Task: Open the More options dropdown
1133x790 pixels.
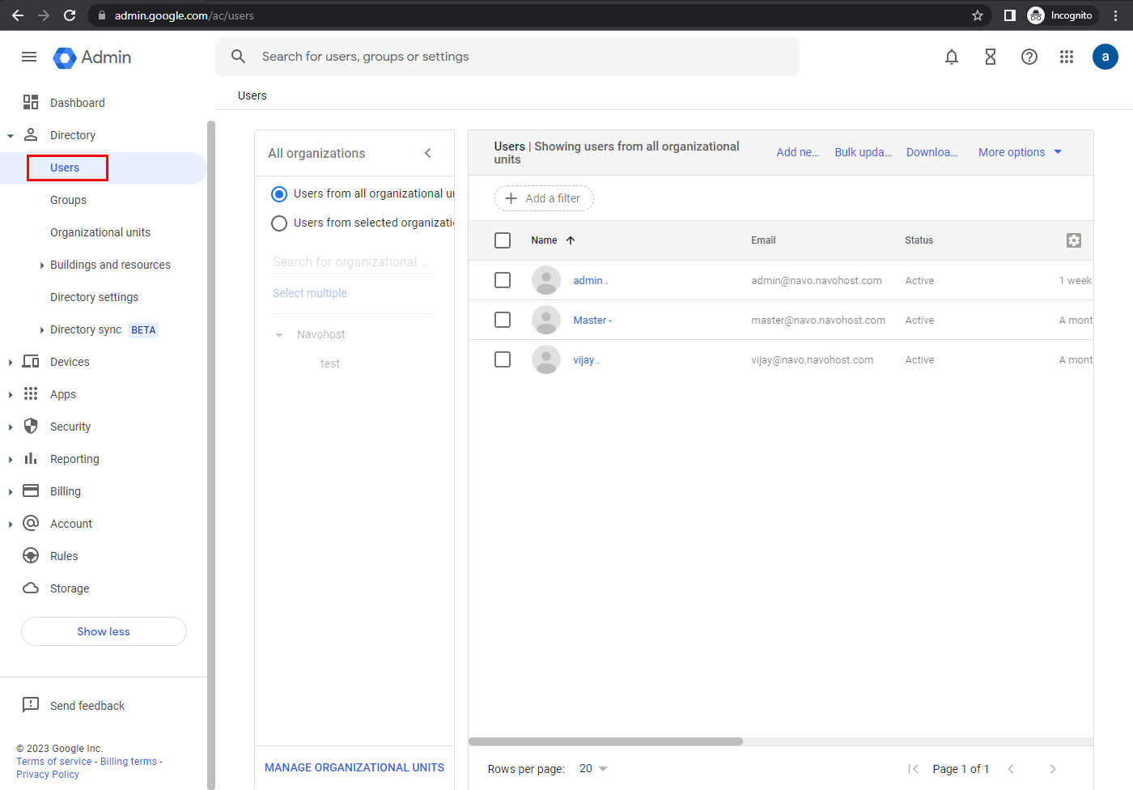Action: point(1020,152)
